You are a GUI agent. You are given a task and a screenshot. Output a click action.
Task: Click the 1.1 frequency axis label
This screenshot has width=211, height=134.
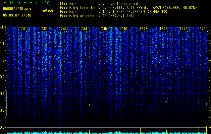[x=3, y=44]
